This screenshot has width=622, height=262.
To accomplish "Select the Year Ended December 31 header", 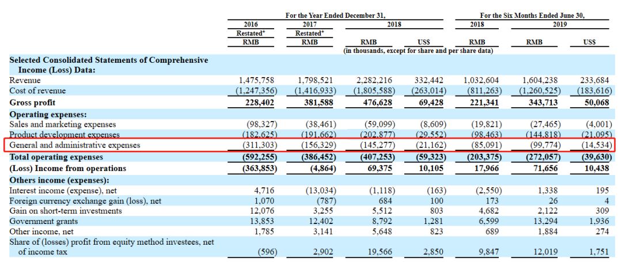I will point(335,16).
